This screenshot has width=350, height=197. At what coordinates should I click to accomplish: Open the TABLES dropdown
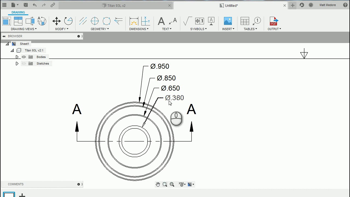250,29
